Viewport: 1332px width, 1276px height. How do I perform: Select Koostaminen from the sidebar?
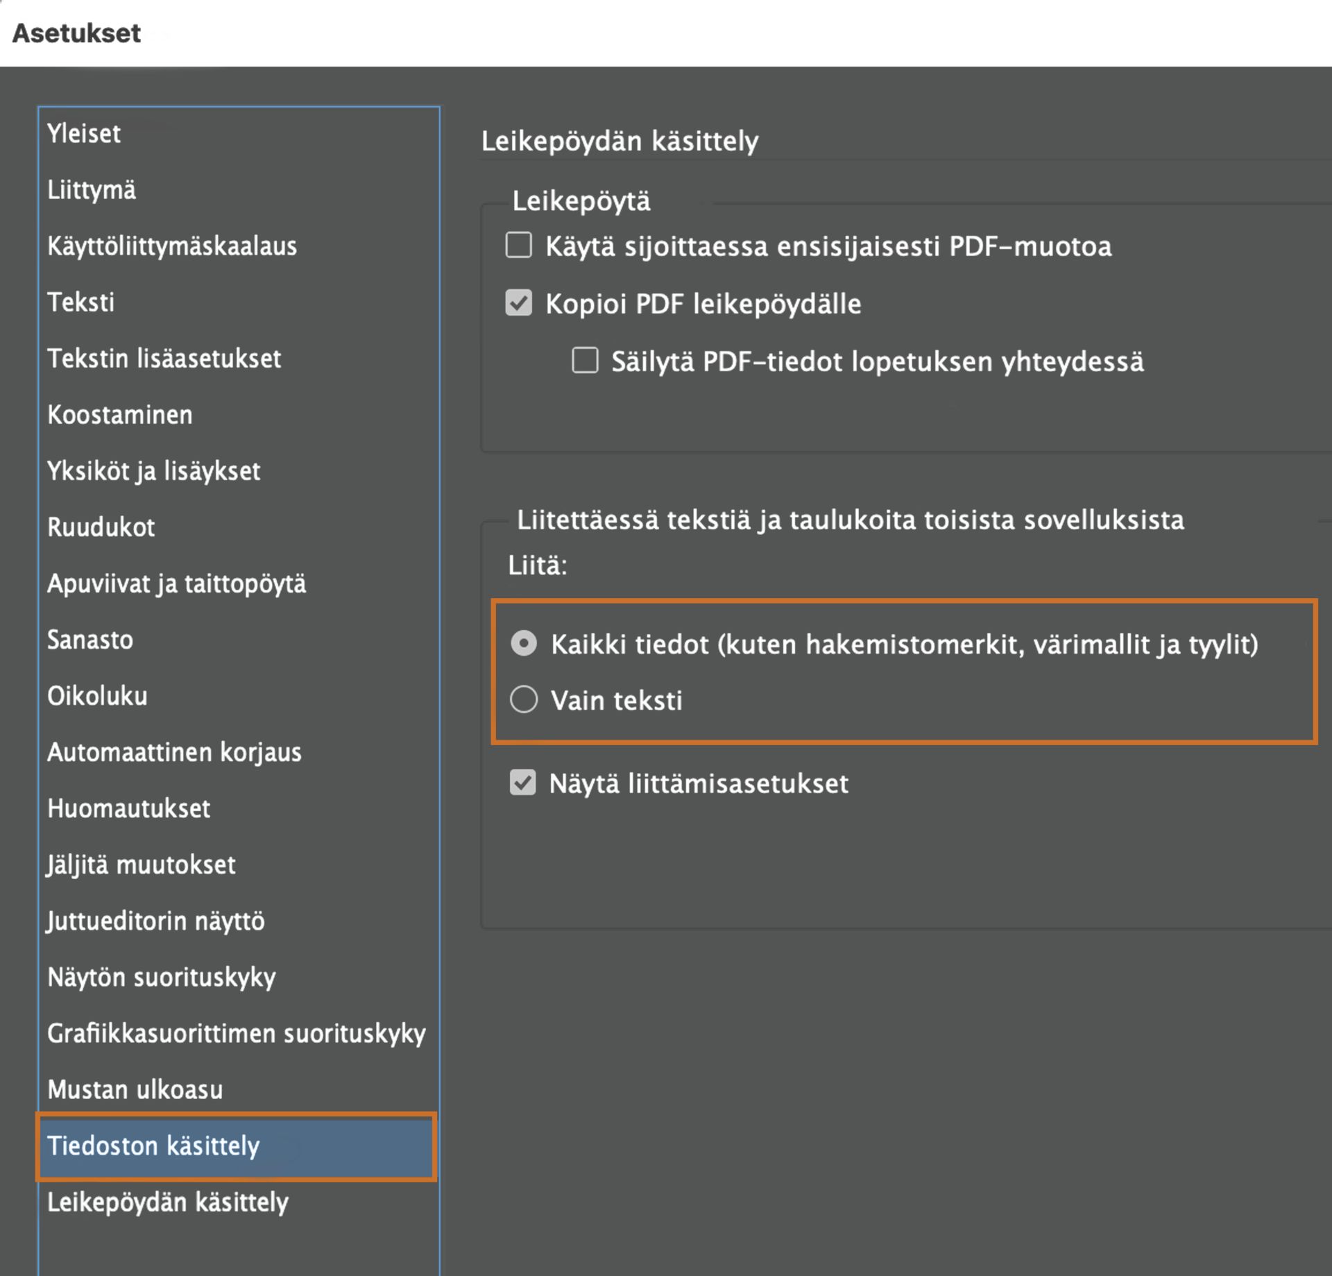coord(119,415)
